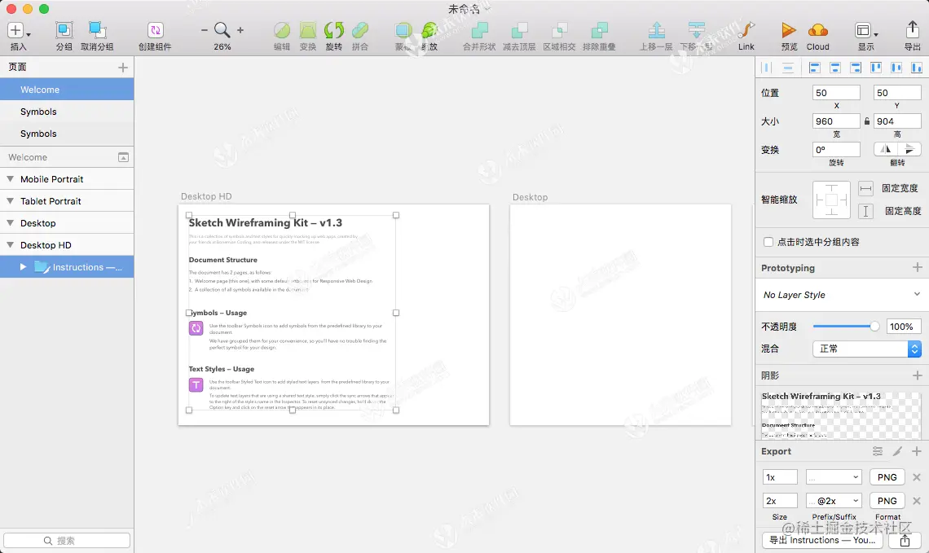Viewport: 929px width, 553px height.
Task: Click the 1x row PNG format button
Action: pyautogui.click(x=887, y=477)
